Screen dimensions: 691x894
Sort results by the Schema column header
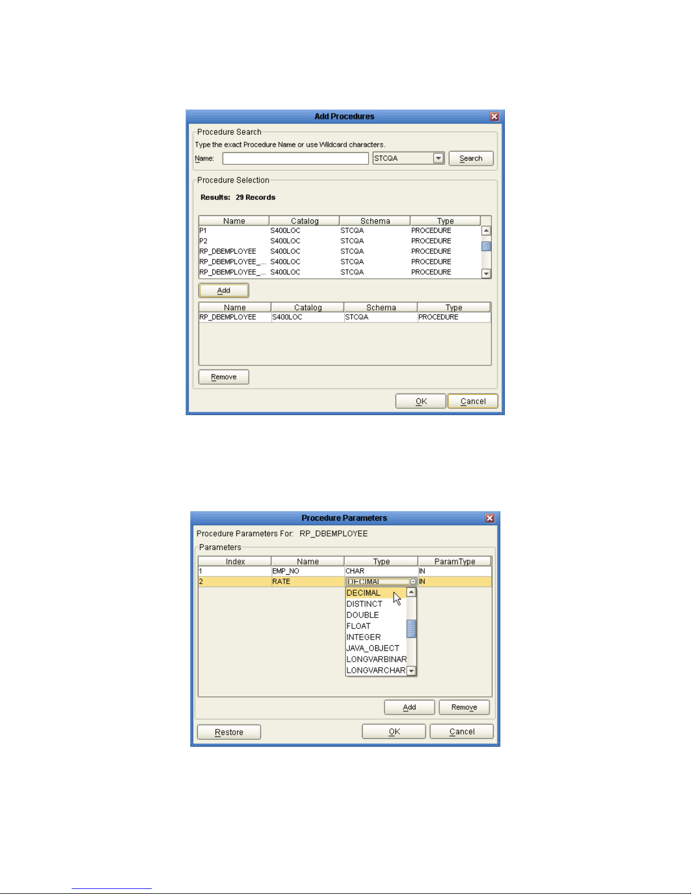[375, 221]
